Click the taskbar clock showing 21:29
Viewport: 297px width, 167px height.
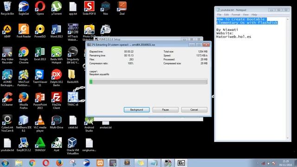click(x=286, y=163)
